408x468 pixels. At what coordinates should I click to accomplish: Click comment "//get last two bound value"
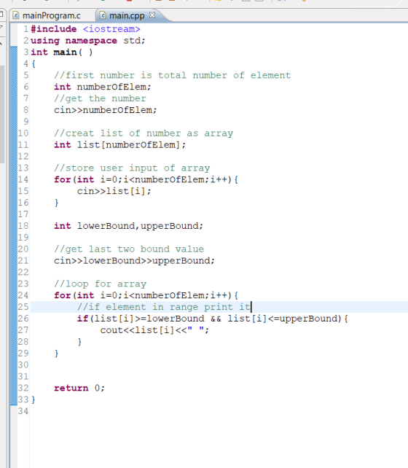tap(129, 249)
